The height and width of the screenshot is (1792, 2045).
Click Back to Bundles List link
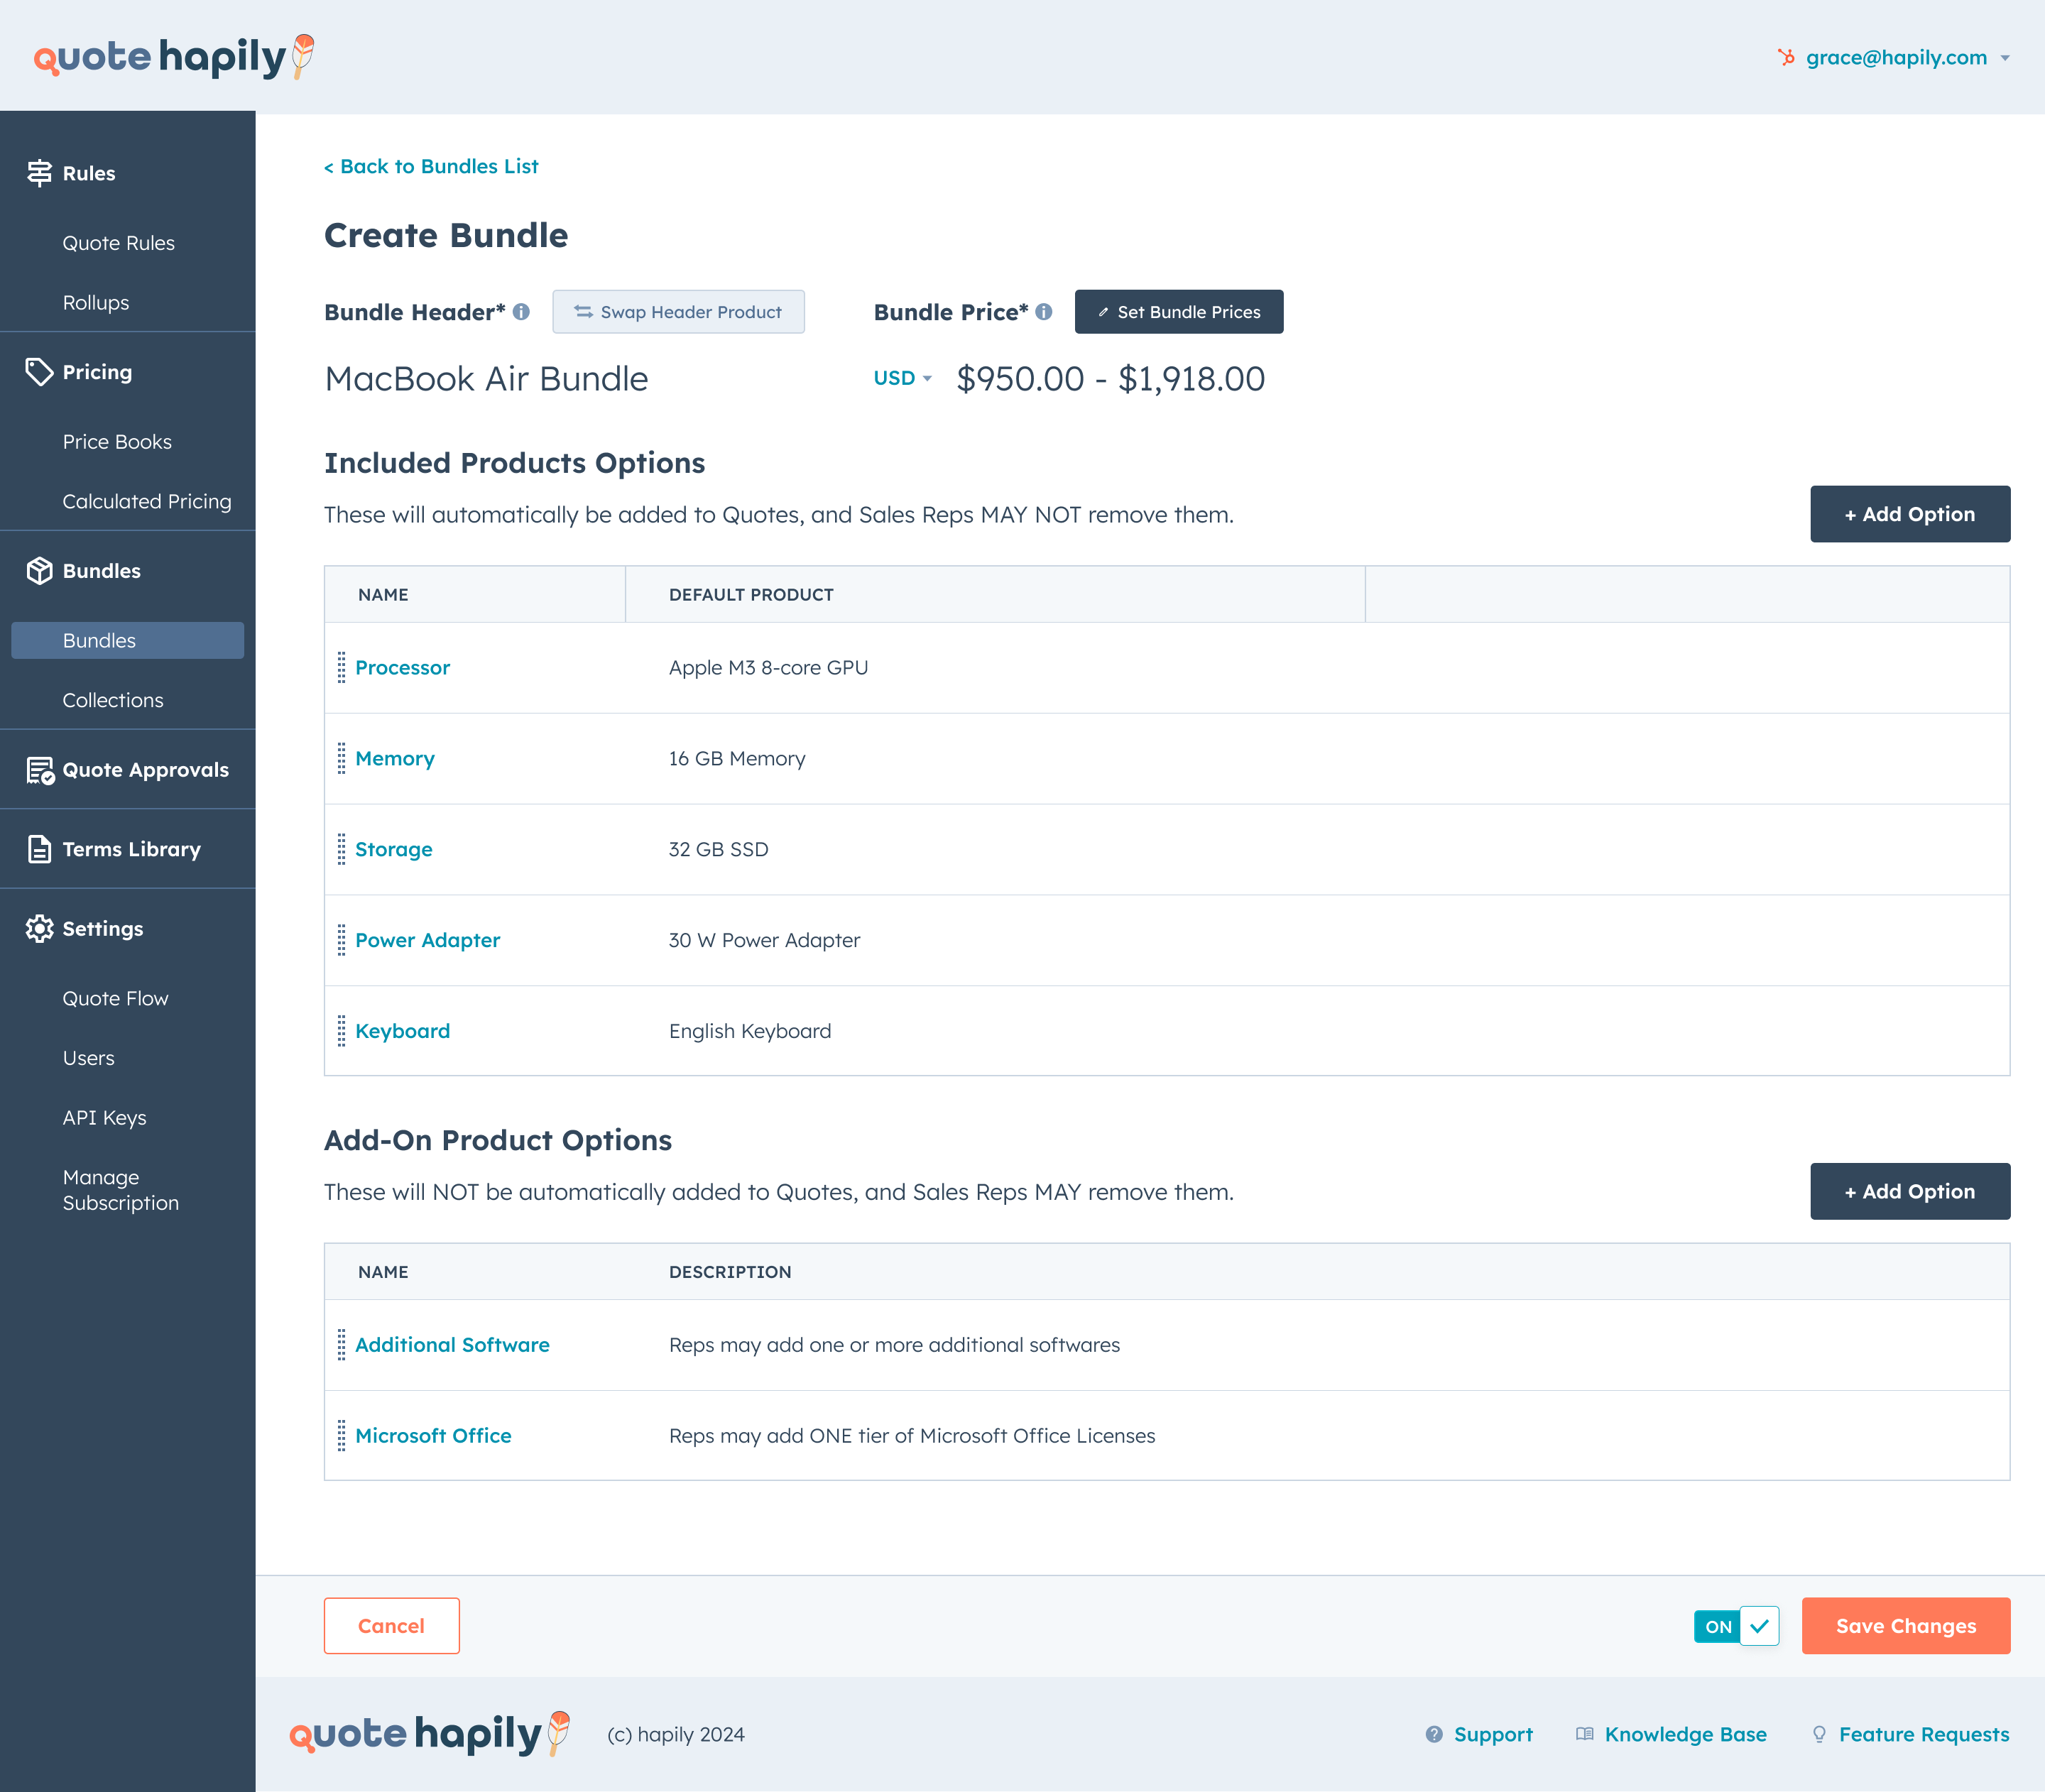431,166
